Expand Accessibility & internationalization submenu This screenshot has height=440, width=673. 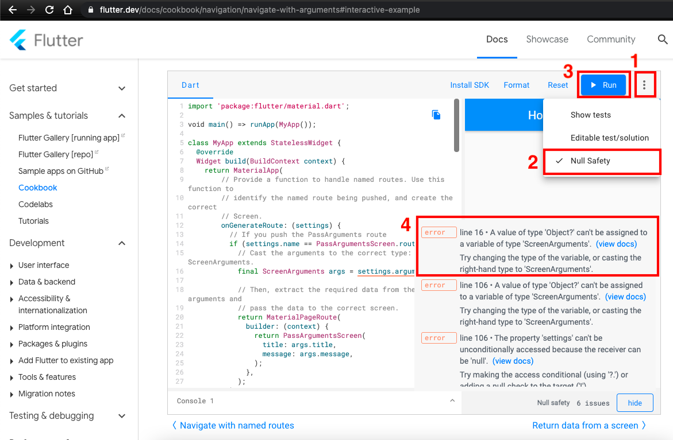point(11,299)
